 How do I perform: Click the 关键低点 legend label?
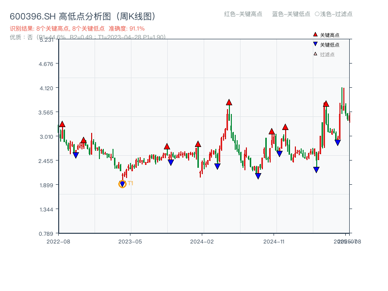point(330,45)
